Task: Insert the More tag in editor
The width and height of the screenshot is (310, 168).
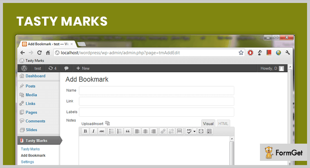Action: pyautogui.click(x=180, y=131)
